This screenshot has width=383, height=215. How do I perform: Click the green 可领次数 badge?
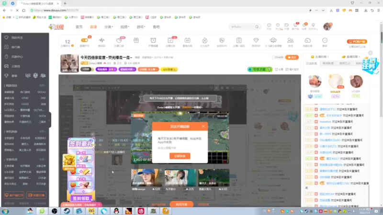click(259, 69)
